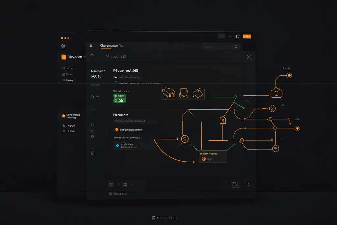Click the blue info circle icon
The height and width of the screenshot is (225, 337).
click(116, 83)
